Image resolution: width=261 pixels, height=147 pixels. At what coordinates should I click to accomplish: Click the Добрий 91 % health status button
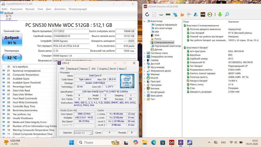coord(12,40)
